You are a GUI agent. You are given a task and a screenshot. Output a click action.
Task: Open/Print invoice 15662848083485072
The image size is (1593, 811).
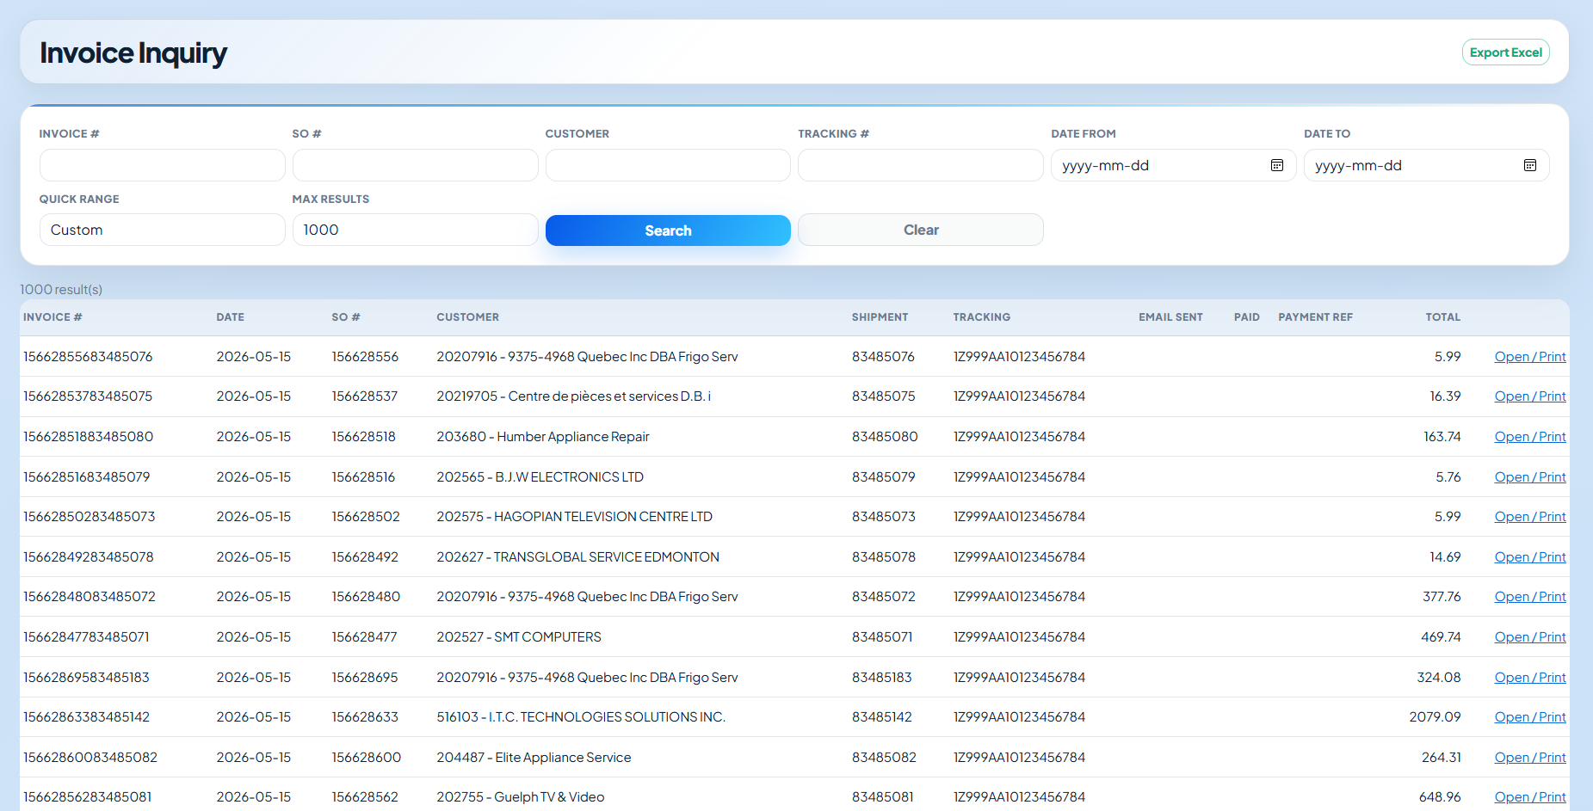pyautogui.click(x=1530, y=597)
